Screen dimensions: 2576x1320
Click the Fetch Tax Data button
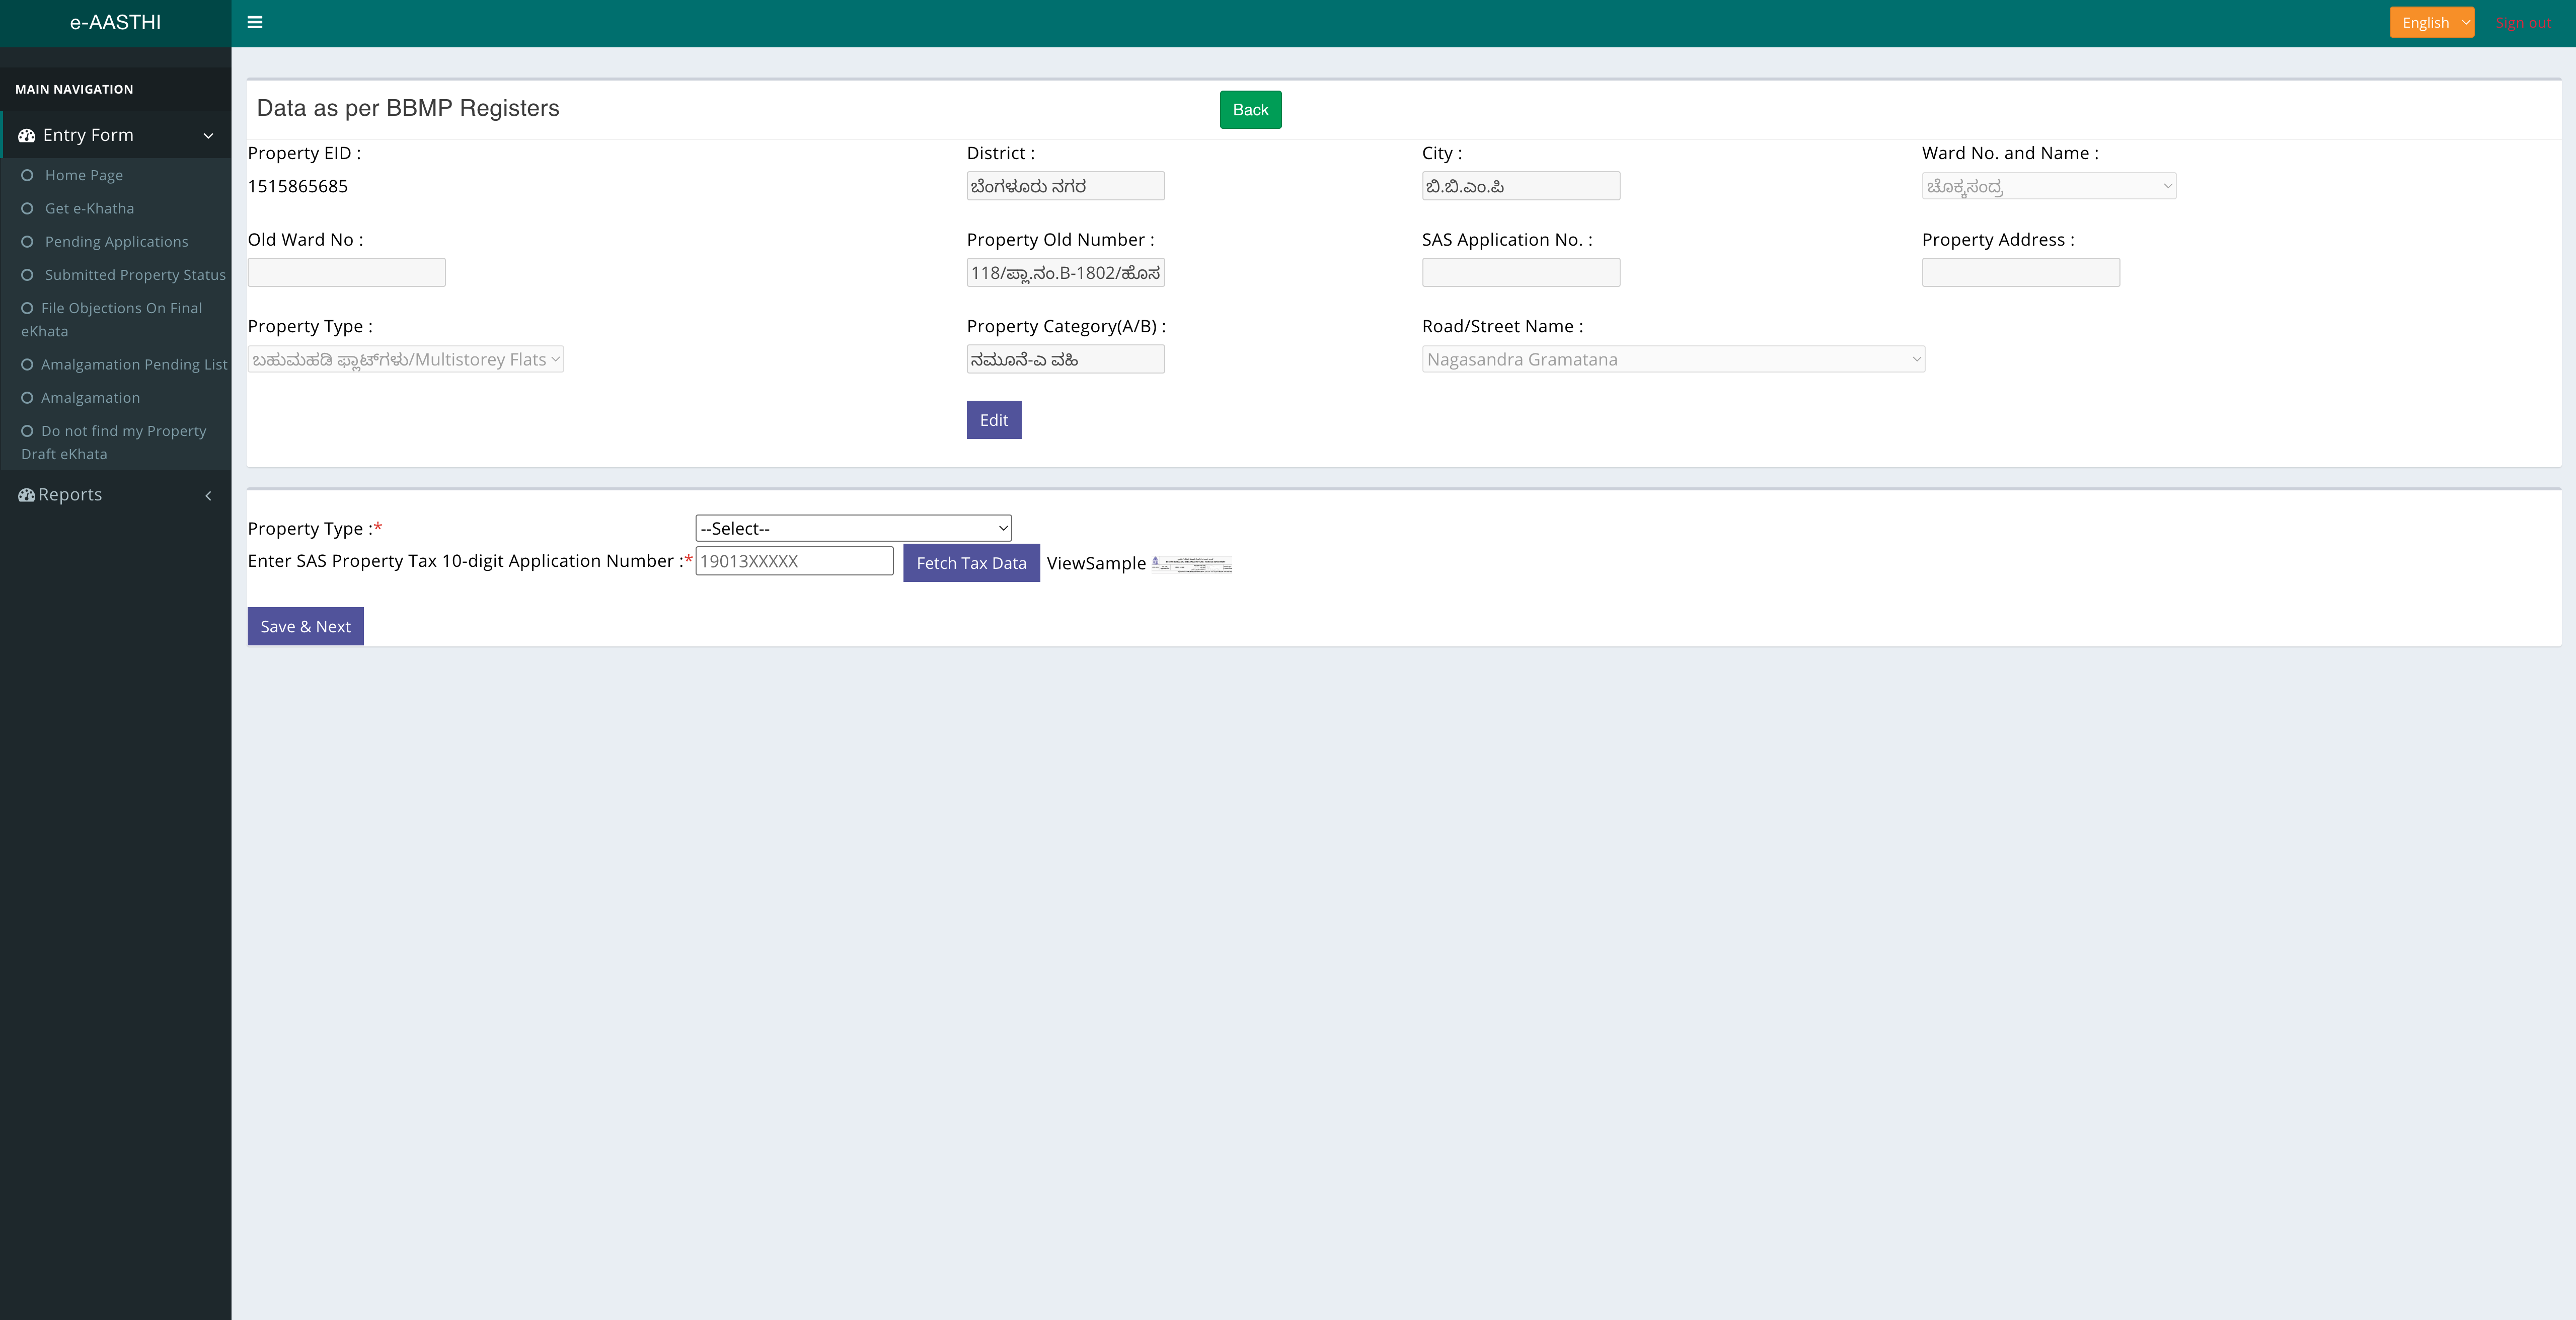971,563
